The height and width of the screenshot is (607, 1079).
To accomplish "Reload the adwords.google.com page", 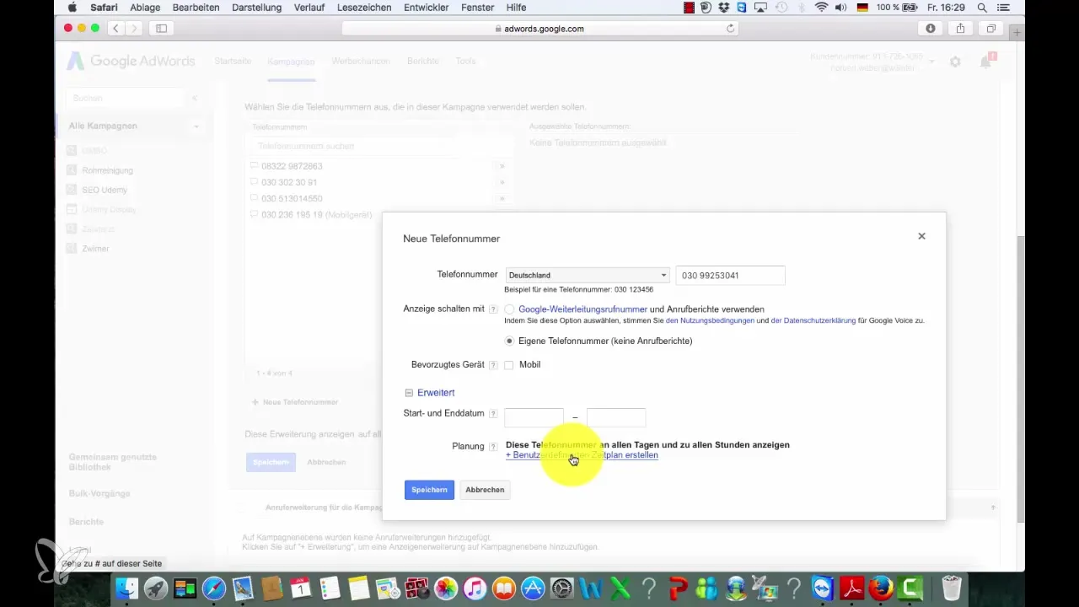I will (730, 29).
